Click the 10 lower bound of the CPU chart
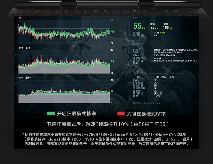Viewport: 213px width, 164px height. click(112, 73)
